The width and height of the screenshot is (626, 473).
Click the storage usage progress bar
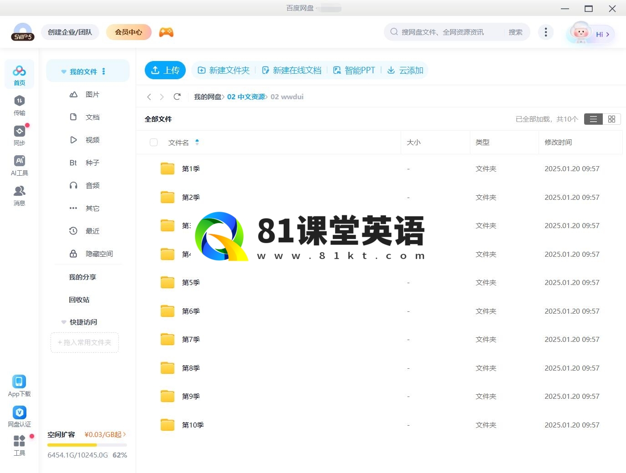tap(87, 445)
